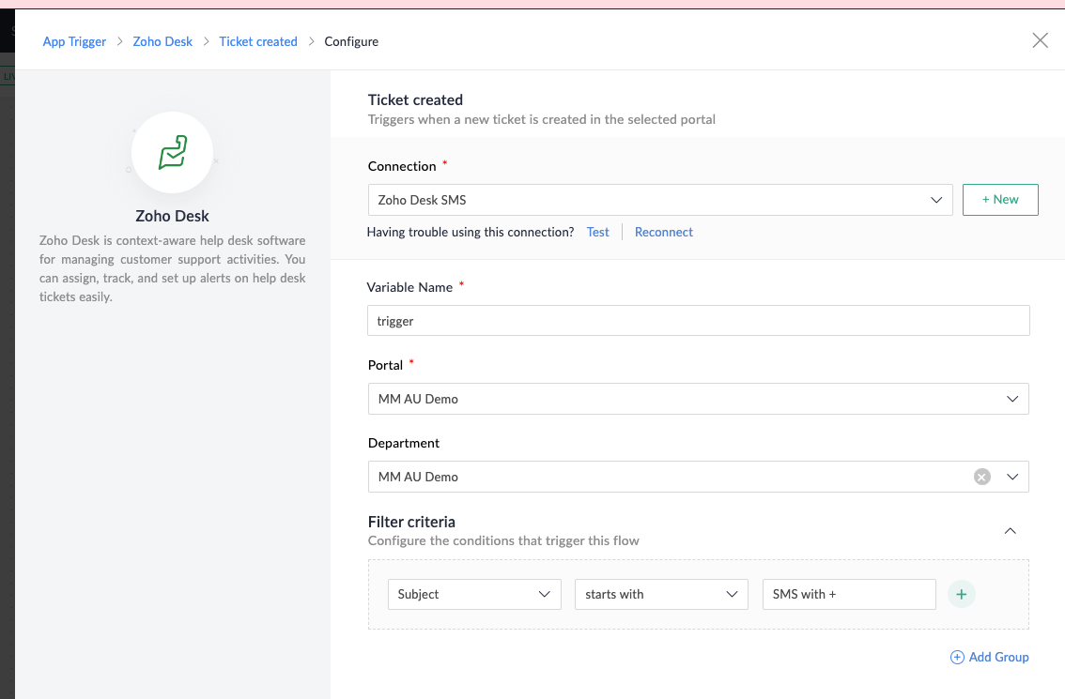The height and width of the screenshot is (699, 1065).
Task: Add another filter condition with plus icon
Action: click(961, 595)
